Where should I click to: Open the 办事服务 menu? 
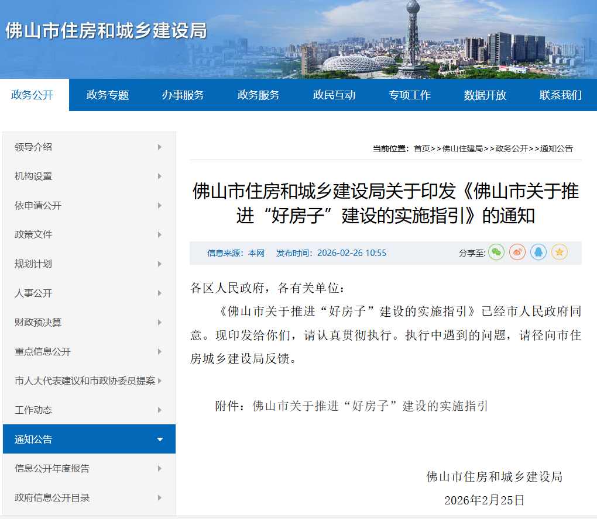183,94
